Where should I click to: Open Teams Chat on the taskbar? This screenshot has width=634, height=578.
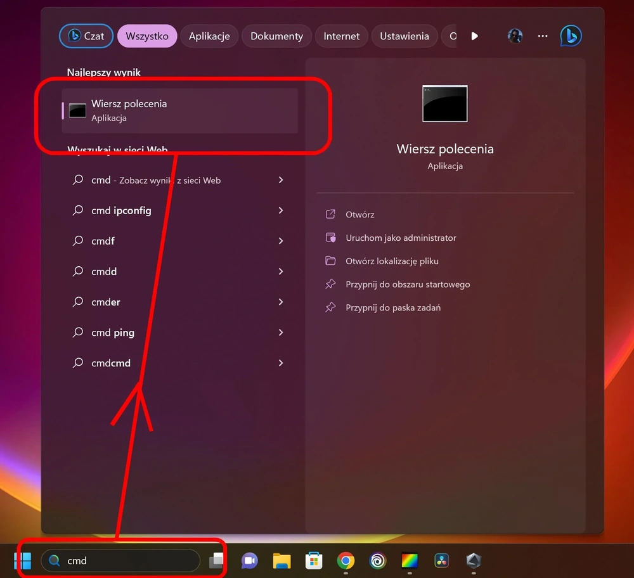tap(249, 561)
